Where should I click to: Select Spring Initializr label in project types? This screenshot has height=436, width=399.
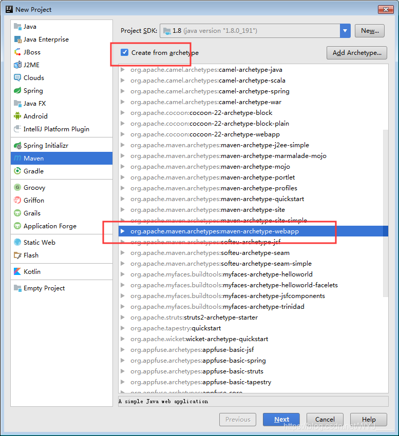[46, 146]
